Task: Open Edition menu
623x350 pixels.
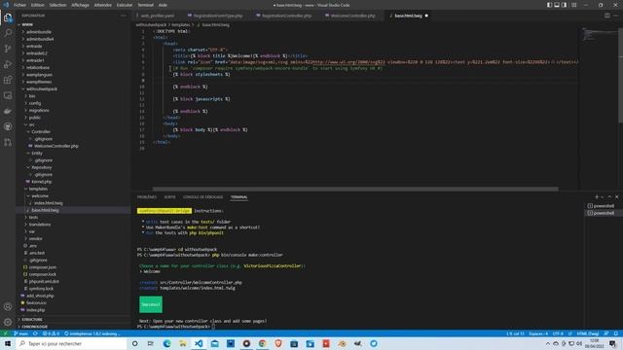Action: (38, 5)
